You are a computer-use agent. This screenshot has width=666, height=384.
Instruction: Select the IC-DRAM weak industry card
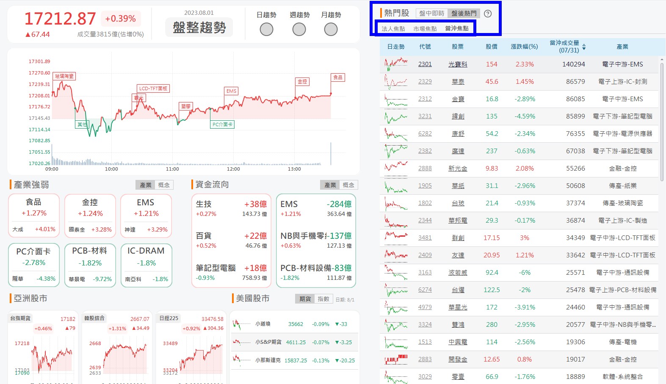coord(146,265)
